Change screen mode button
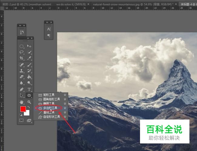The width and height of the screenshot is (197, 151). click(x=29, y=120)
